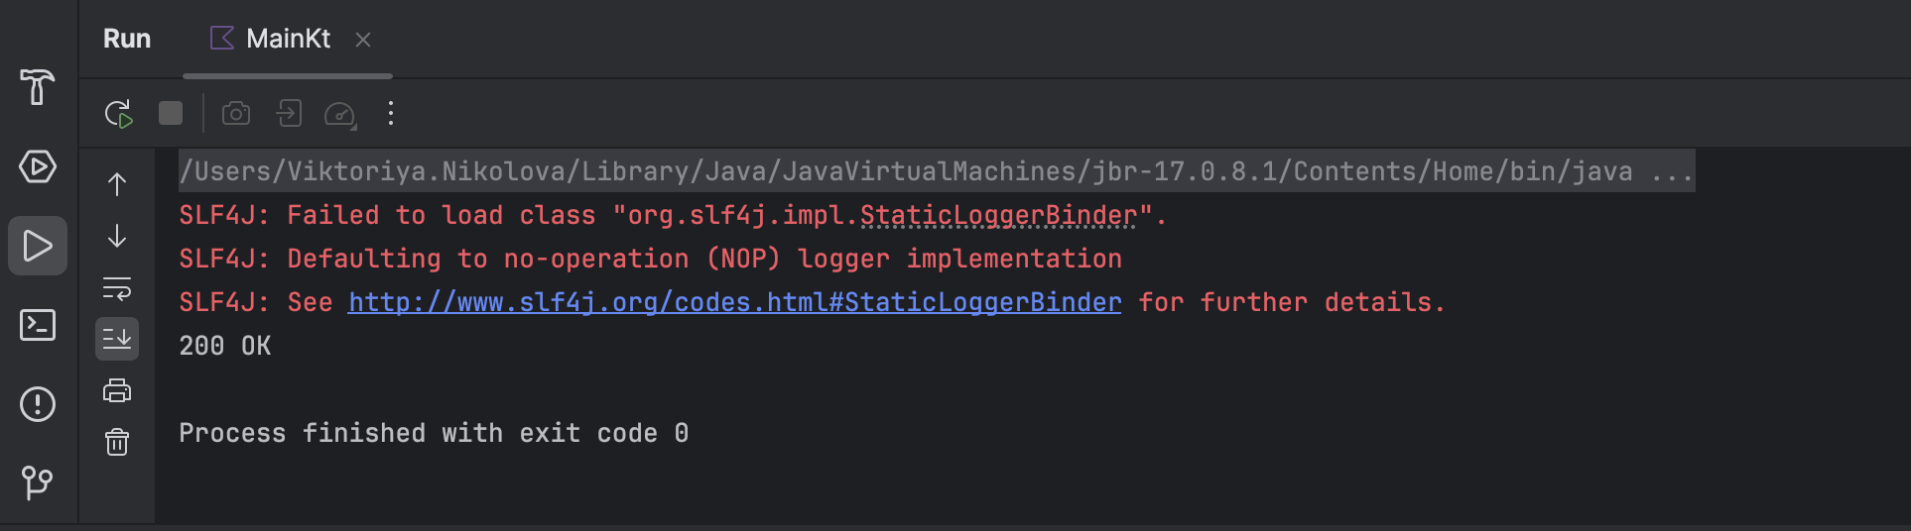This screenshot has height=531, width=1911.
Task: Toggle Soft-Wrap for console output
Action: pyautogui.click(x=117, y=288)
